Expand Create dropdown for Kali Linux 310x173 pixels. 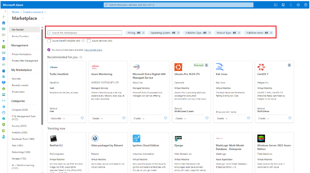pos(222,118)
